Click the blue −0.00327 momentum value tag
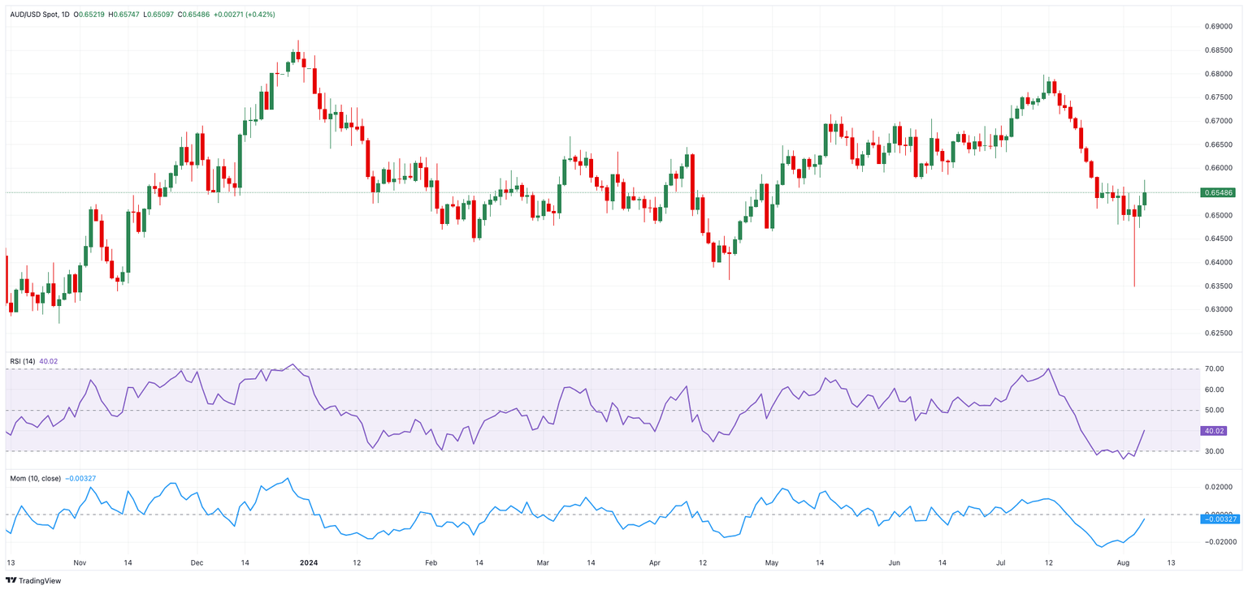 (x=1220, y=519)
